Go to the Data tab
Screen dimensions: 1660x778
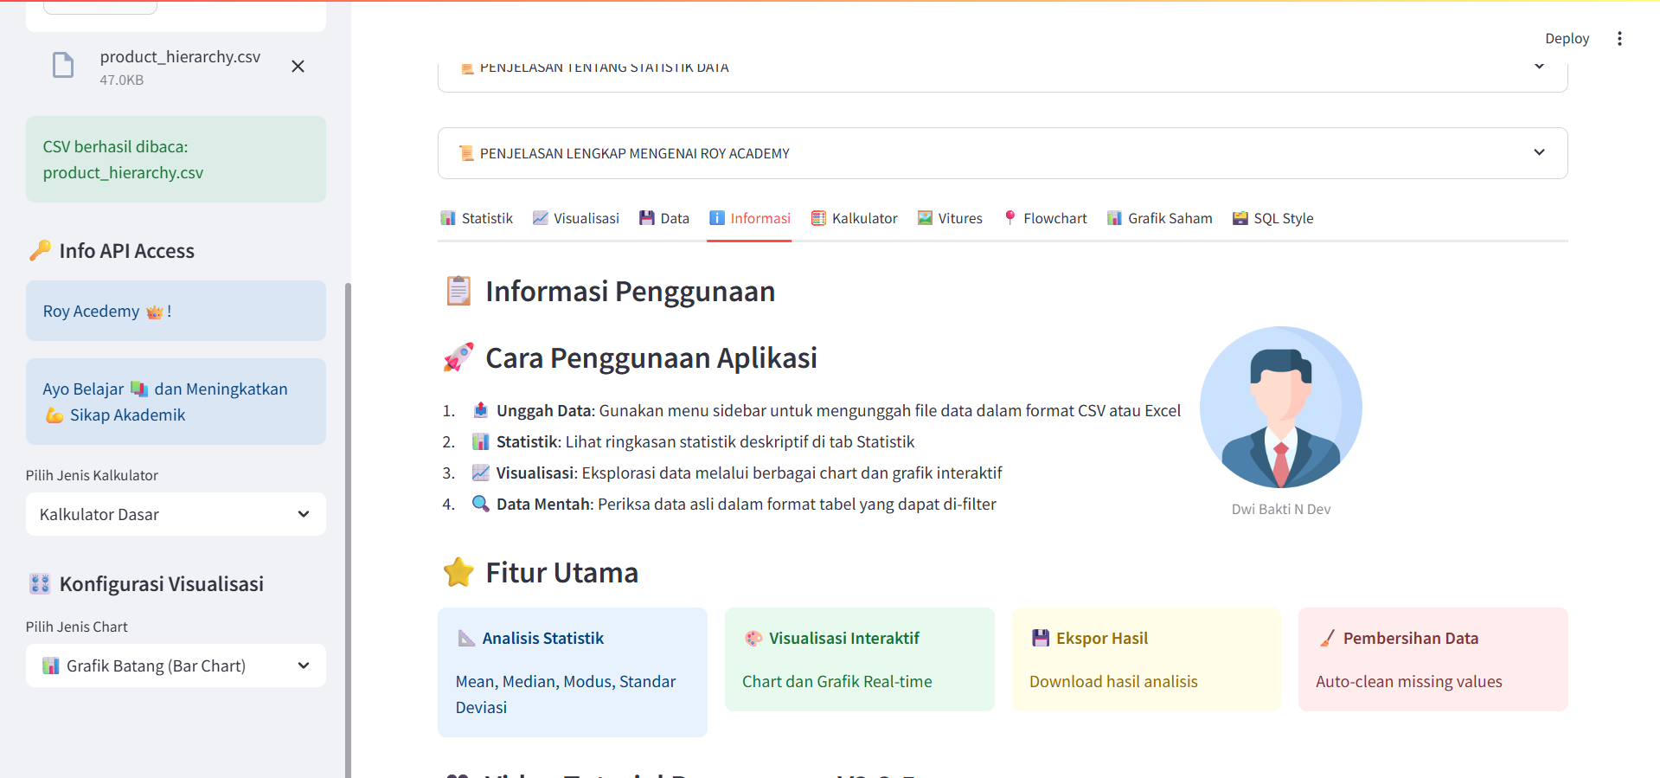click(664, 218)
